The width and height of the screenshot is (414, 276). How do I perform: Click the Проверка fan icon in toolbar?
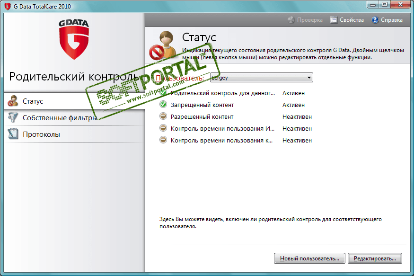tap(291, 20)
